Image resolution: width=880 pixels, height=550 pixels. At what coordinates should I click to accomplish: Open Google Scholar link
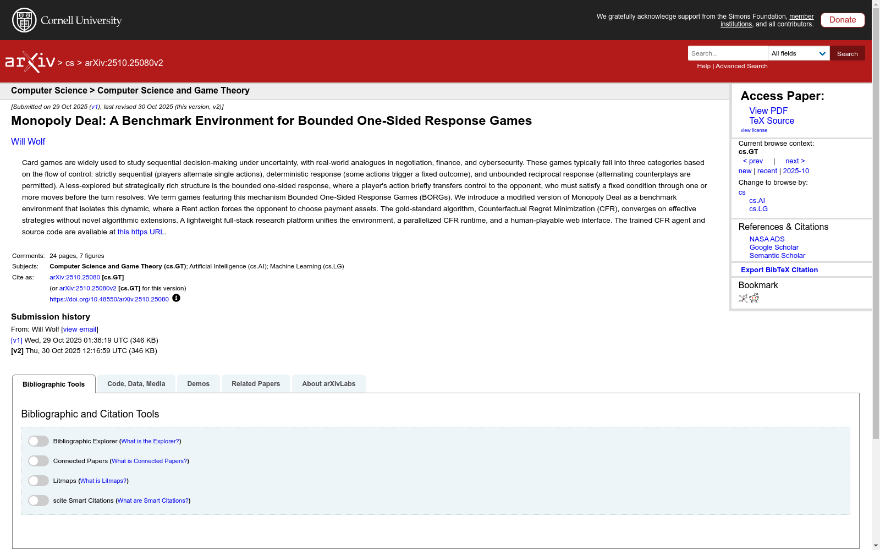(x=774, y=248)
